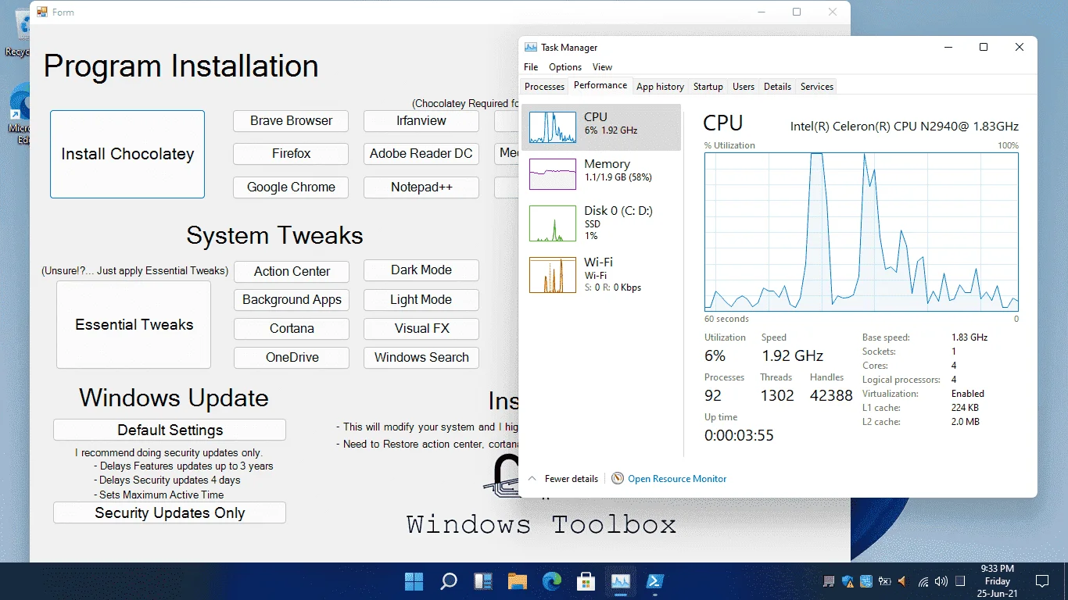1068x600 pixels.
Task: Click the Task Manager title bar icon
Action: point(531,48)
